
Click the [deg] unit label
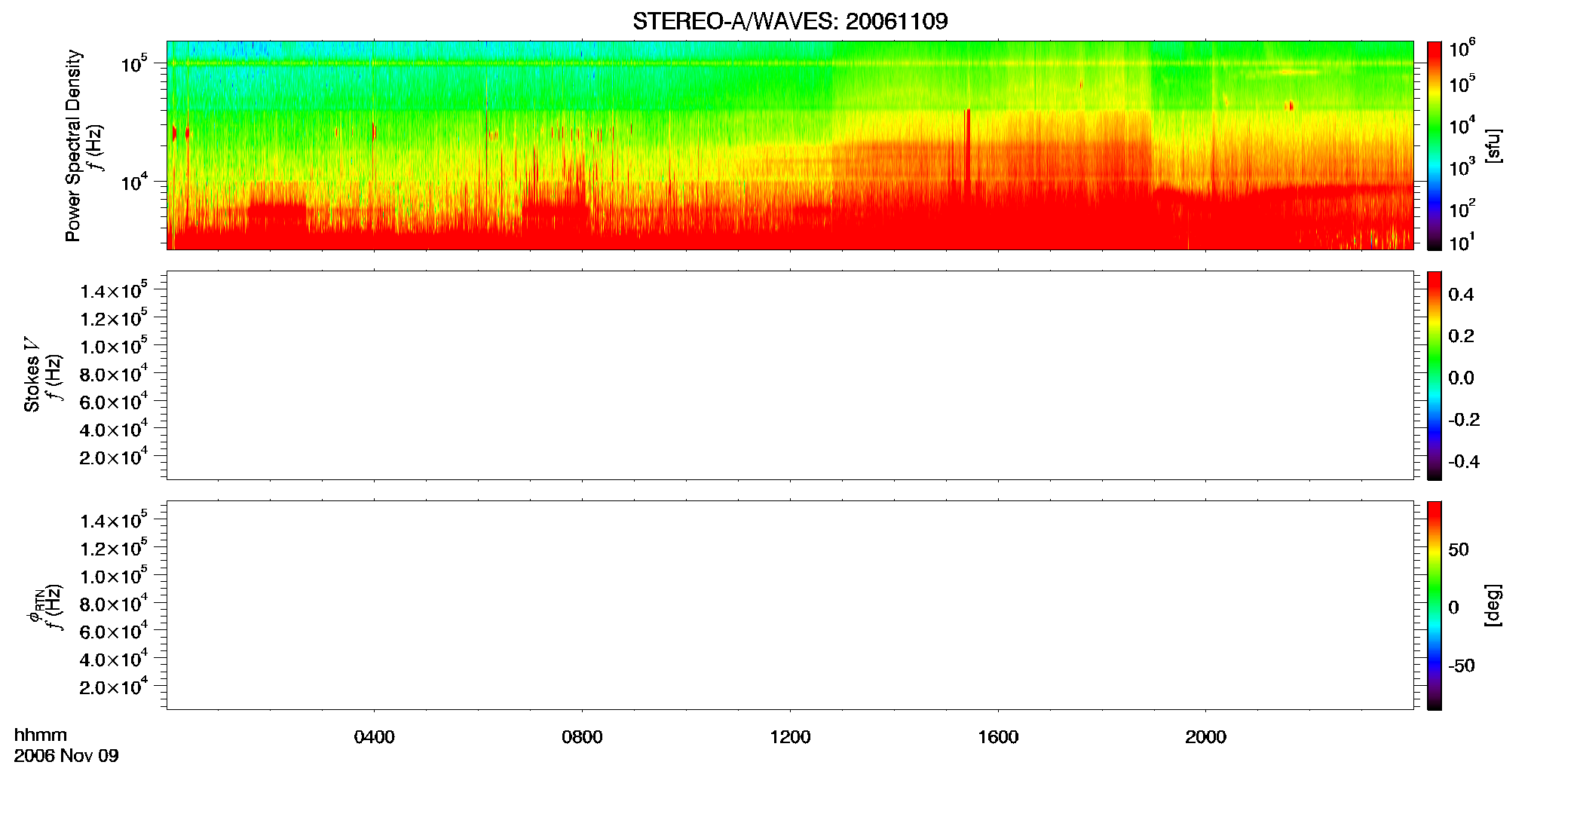tap(1493, 605)
